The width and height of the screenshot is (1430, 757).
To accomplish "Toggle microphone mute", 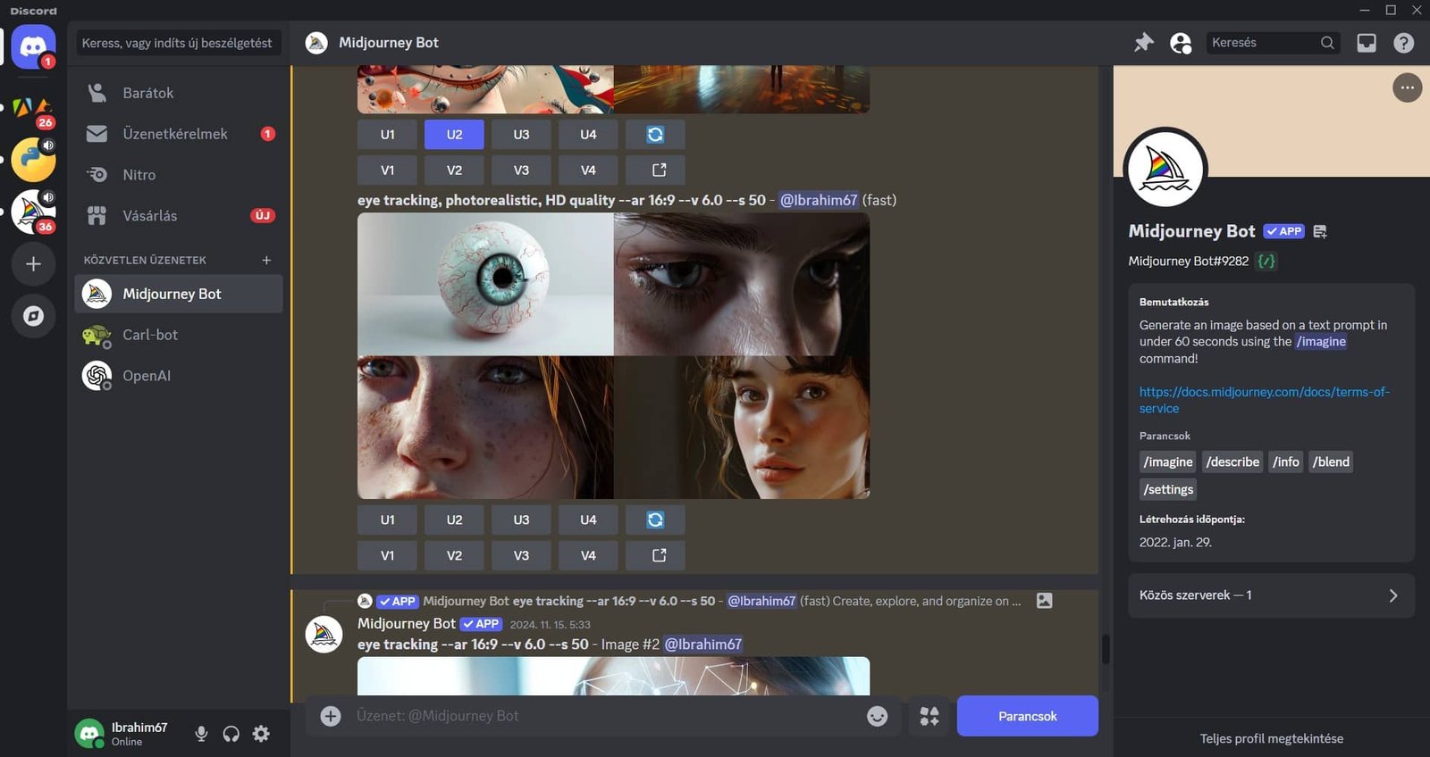I will point(201,734).
